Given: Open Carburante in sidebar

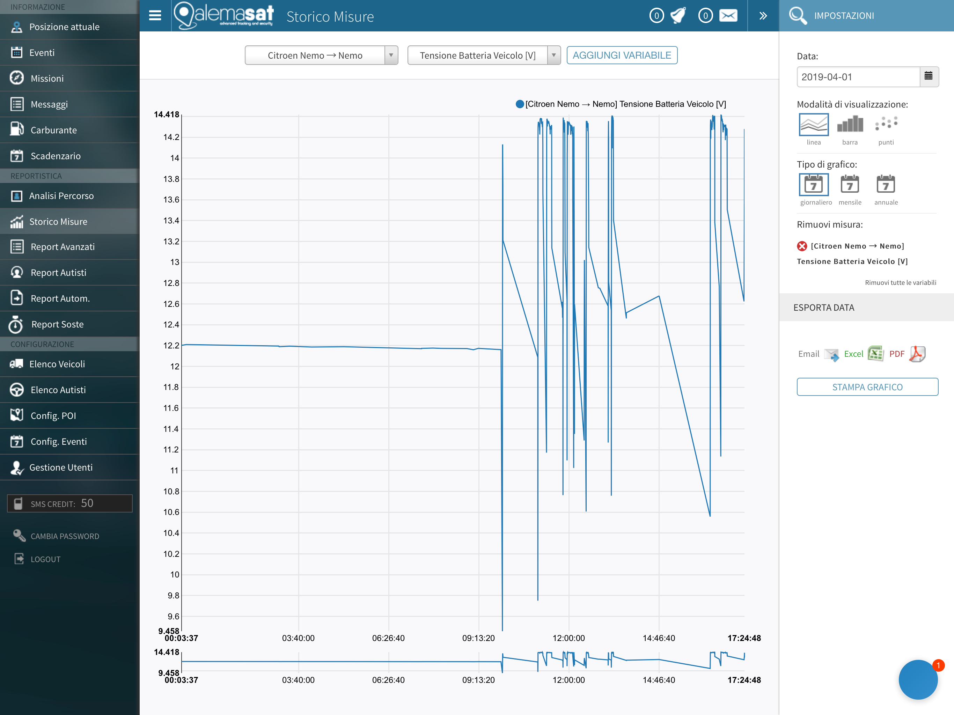Looking at the screenshot, I should [69, 130].
